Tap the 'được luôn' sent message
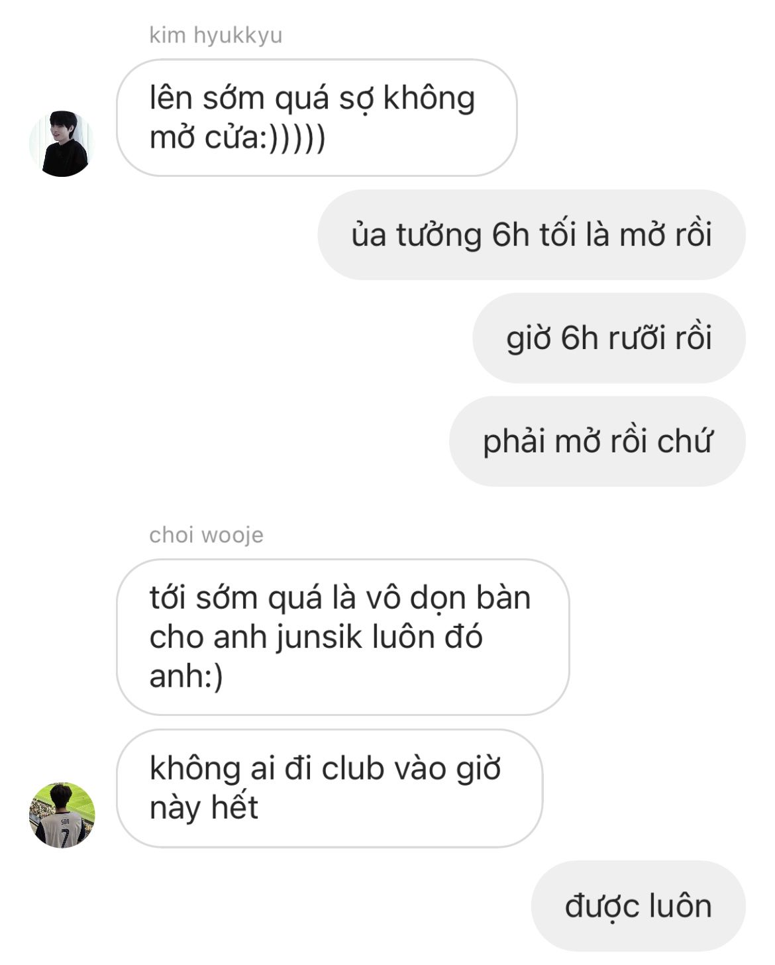The image size is (775, 965). click(x=639, y=906)
